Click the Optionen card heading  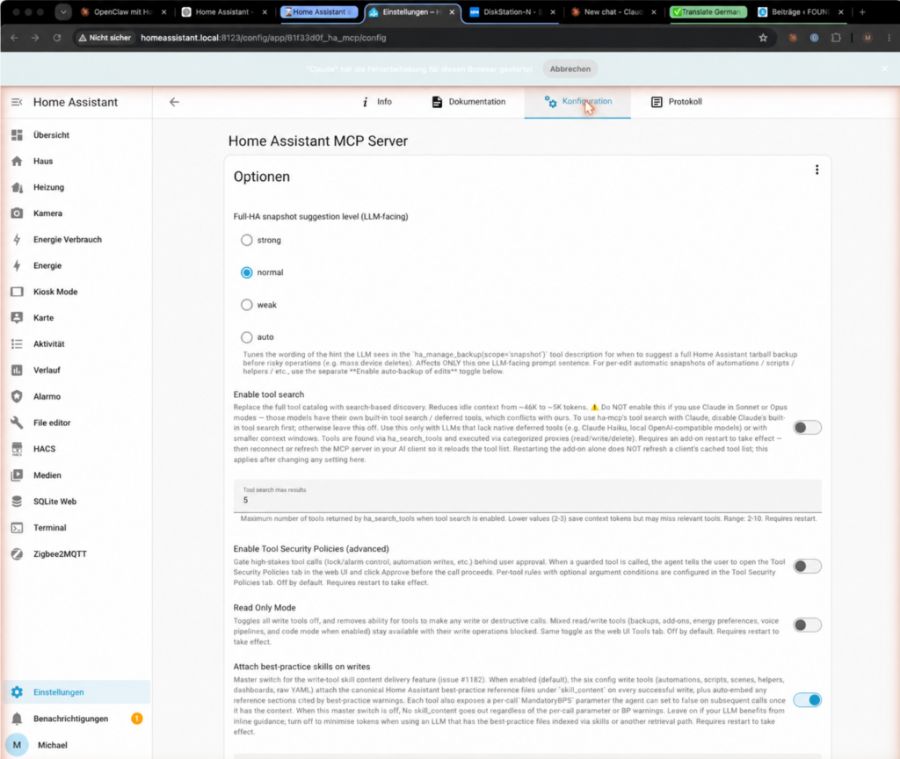262,177
